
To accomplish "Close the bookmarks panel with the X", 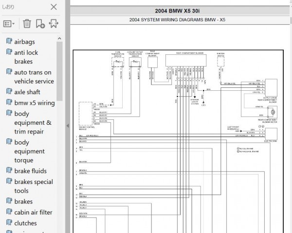I will coord(54,7).
